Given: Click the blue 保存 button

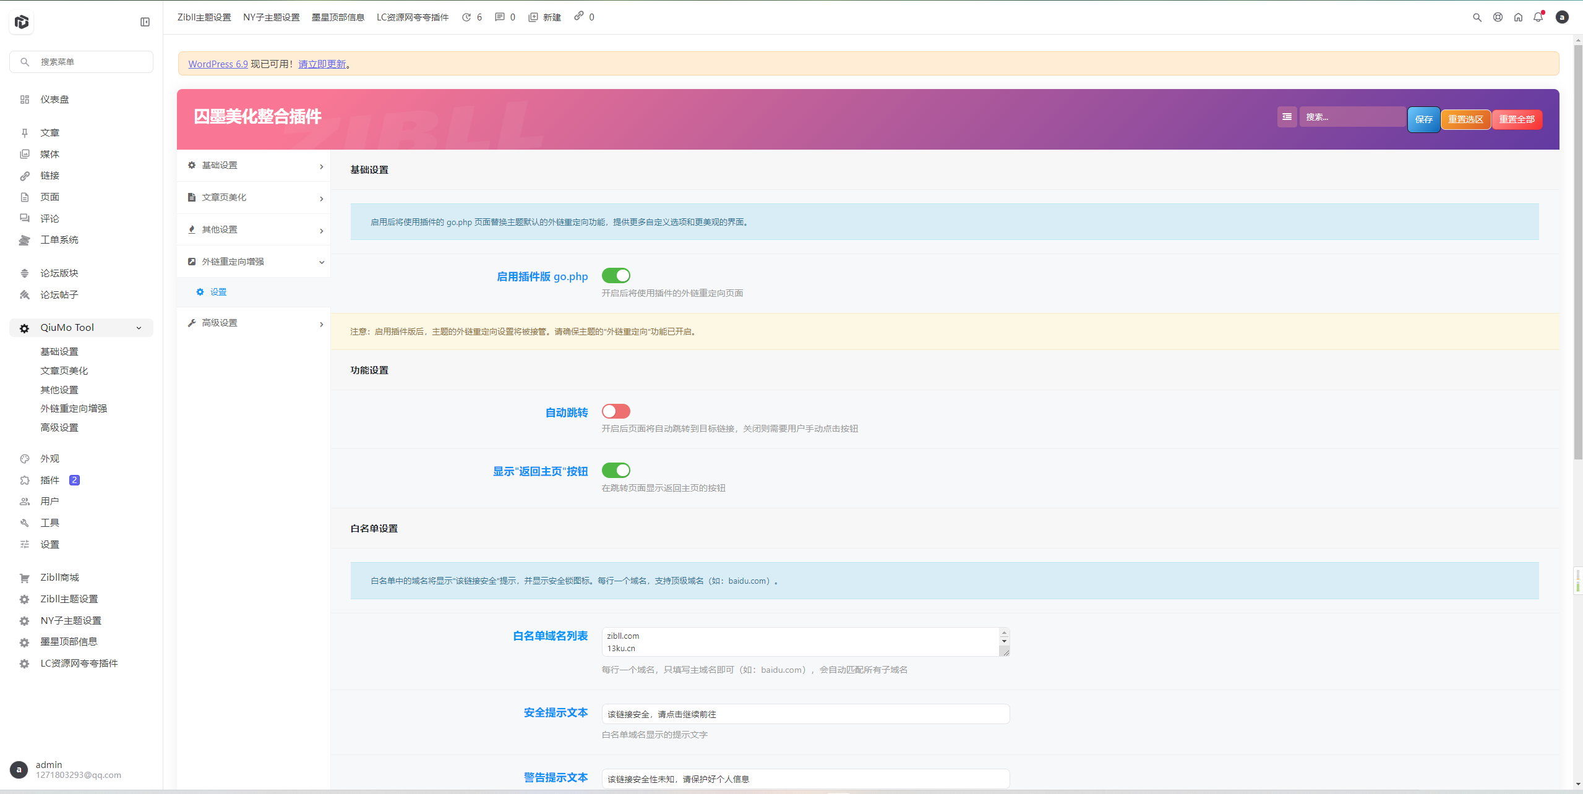Looking at the screenshot, I should [x=1423, y=119].
